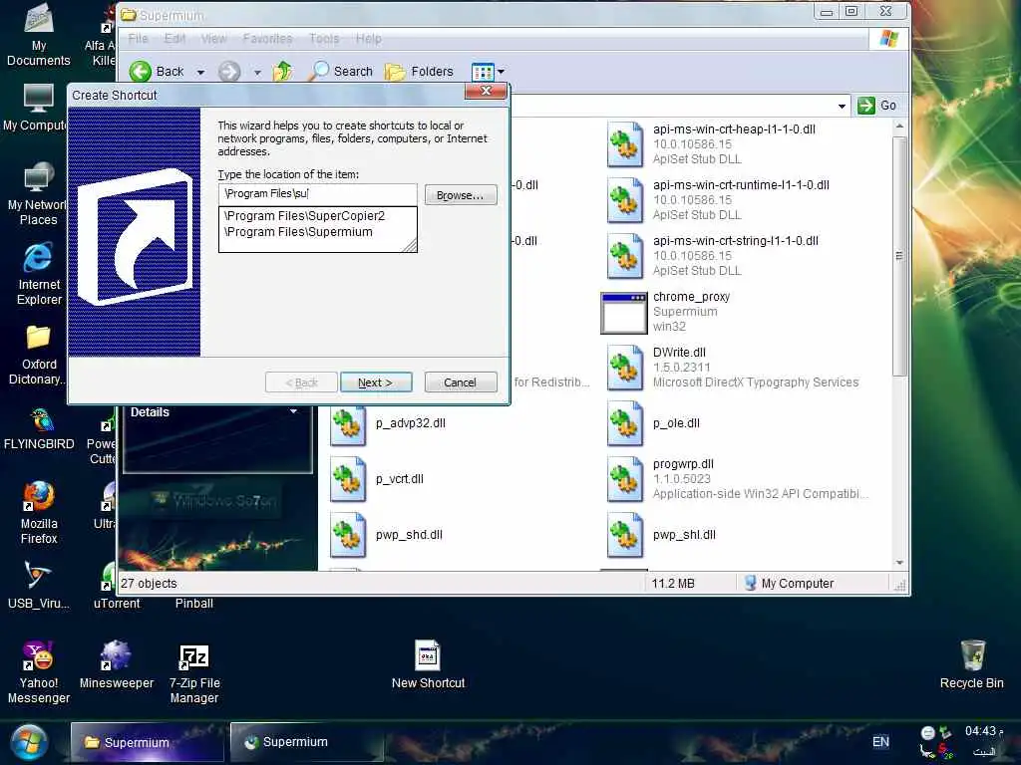Select the Pinball desktop shortcut label
The width and height of the screenshot is (1021, 765).
point(194,604)
